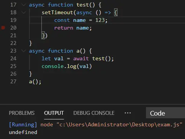The width and height of the screenshot is (185, 139).
Task: Click the number 123 on line 19
Action: 100,20
